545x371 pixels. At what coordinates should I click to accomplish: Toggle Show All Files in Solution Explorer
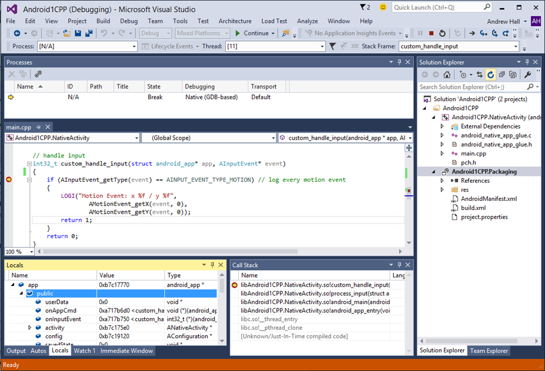513,75
